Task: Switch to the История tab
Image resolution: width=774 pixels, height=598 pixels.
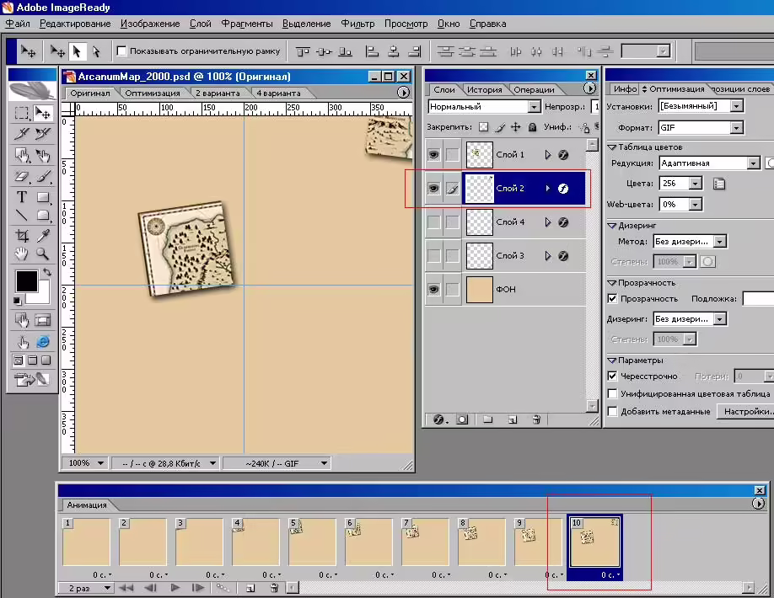Action: click(484, 90)
